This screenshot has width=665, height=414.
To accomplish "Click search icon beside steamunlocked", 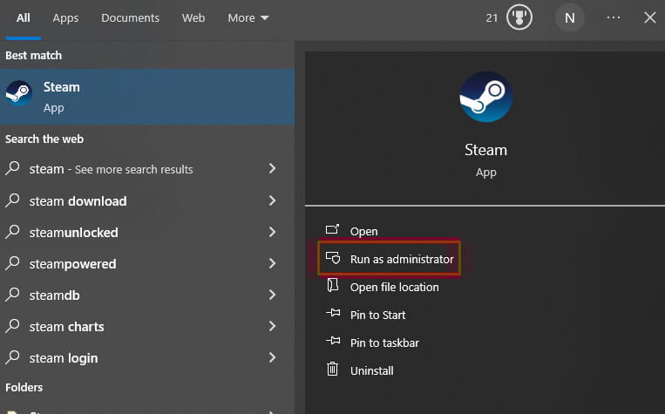I will [13, 232].
